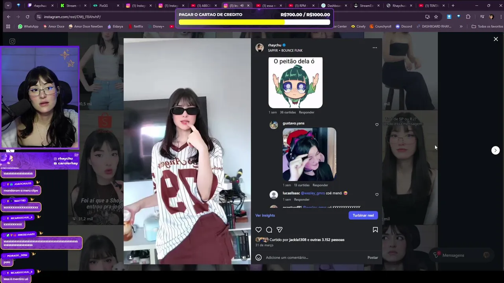Image resolution: width=504 pixels, height=283 pixels.
Task: Expand hidden bookmarks with the chevron
Action: pos(461,26)
